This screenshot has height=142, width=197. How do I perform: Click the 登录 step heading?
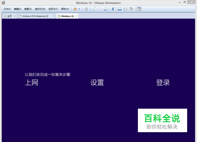pyautogui.click(x=163, y=82)
